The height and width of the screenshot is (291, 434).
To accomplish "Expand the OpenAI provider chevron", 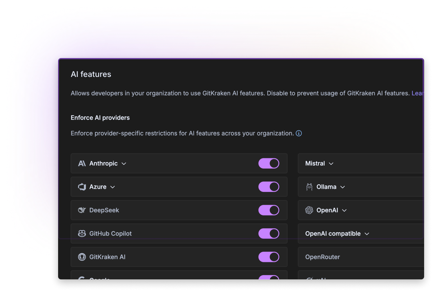I will coord(344,210).
